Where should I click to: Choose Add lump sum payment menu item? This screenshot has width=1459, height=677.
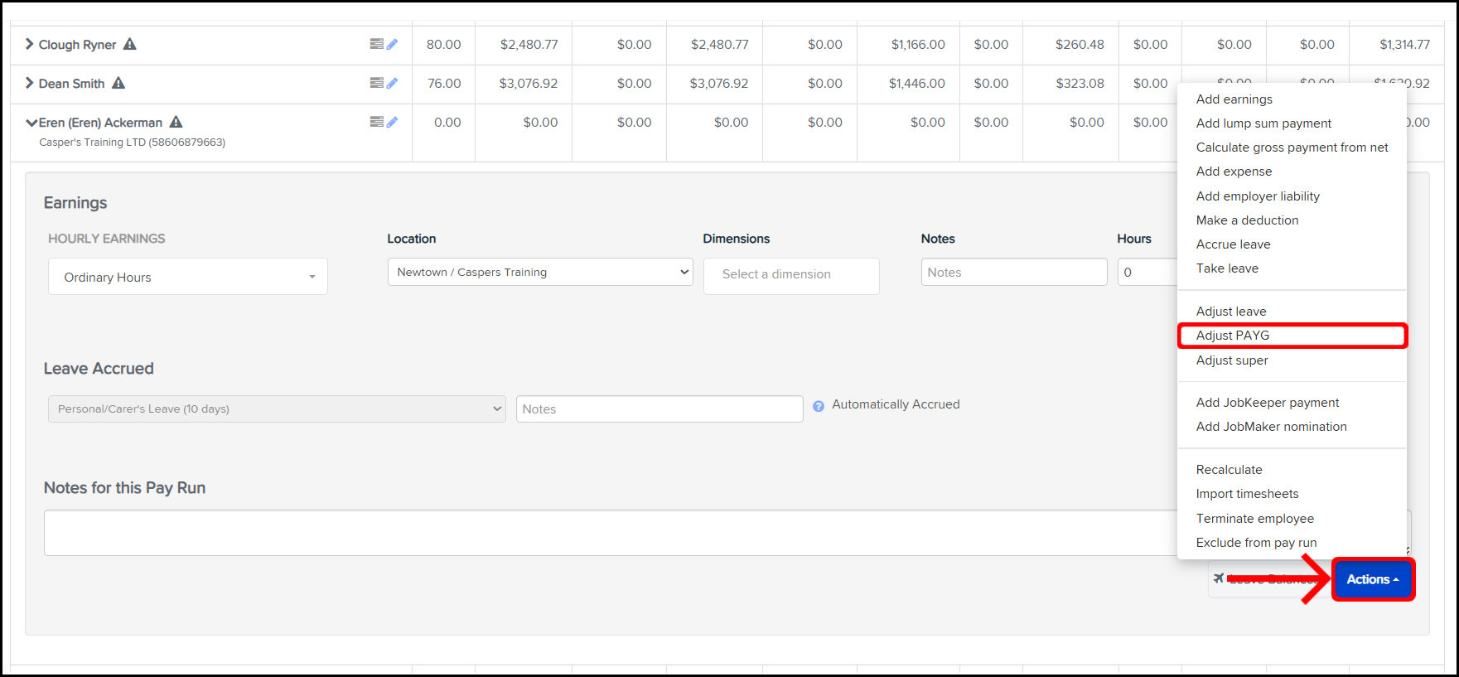click(1263, 123)
